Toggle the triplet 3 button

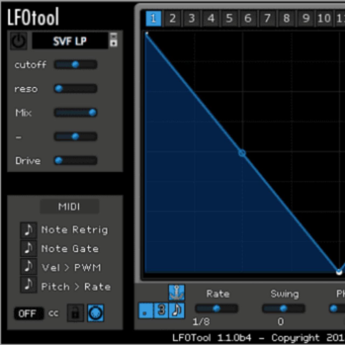click(x=161, y=310)
